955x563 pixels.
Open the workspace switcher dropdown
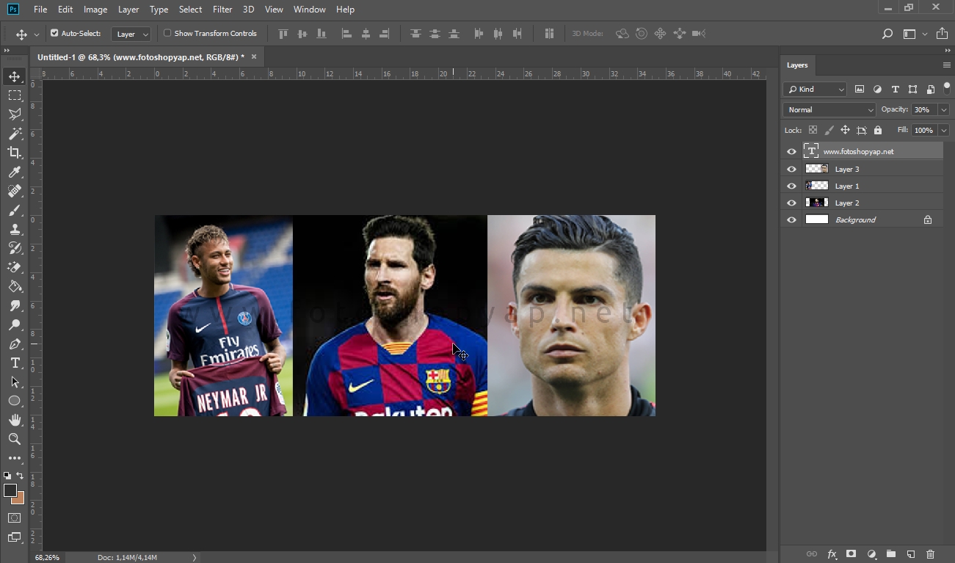[914, 34]
